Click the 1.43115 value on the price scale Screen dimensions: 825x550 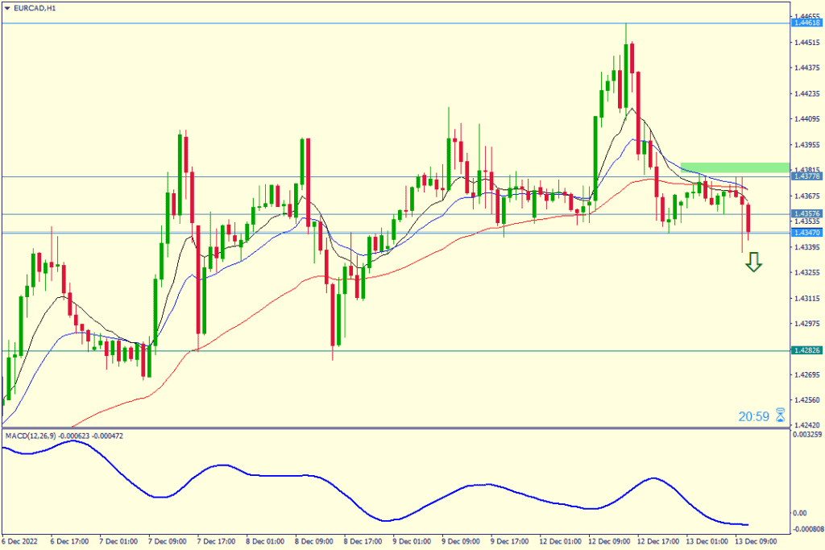point(806,298)
